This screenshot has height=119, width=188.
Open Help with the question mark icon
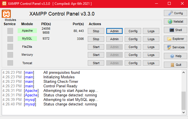click(x=176, y=56)
